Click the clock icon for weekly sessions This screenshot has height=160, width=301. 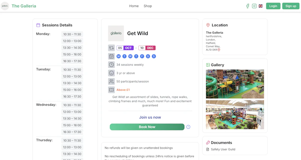[x=111, y=65]
